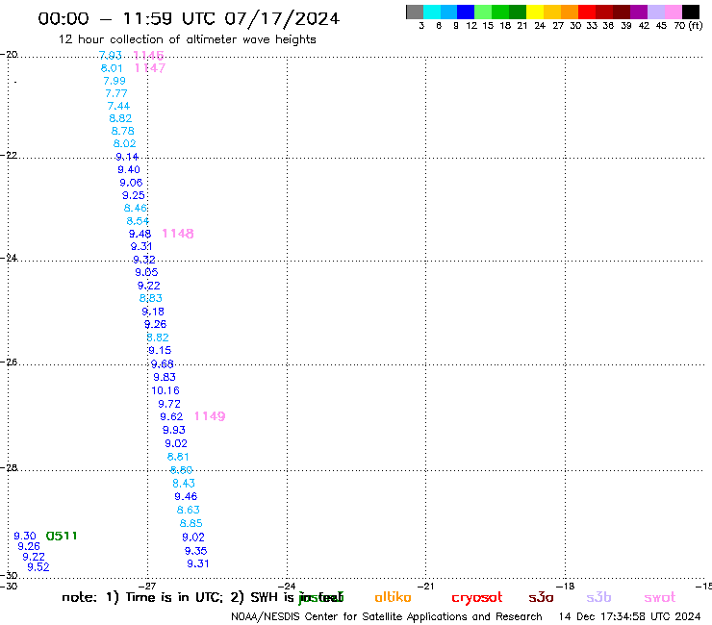Click the pink time label 1148
This screenshot has height=625, width=712.
point(178,234)
